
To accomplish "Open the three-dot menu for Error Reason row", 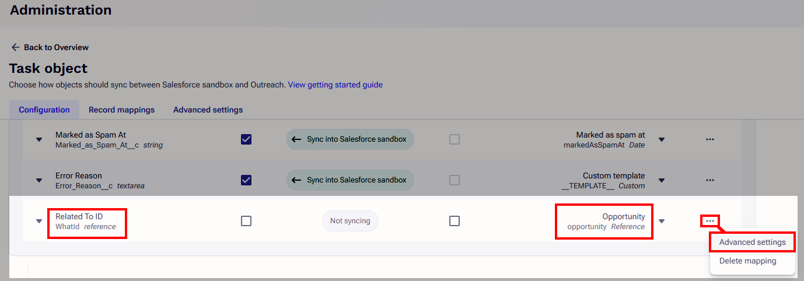I will pyautogui.click(x=709, y=180).
